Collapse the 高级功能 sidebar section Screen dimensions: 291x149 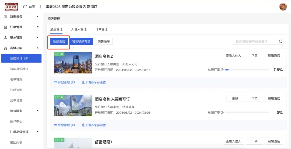[37, 48]
